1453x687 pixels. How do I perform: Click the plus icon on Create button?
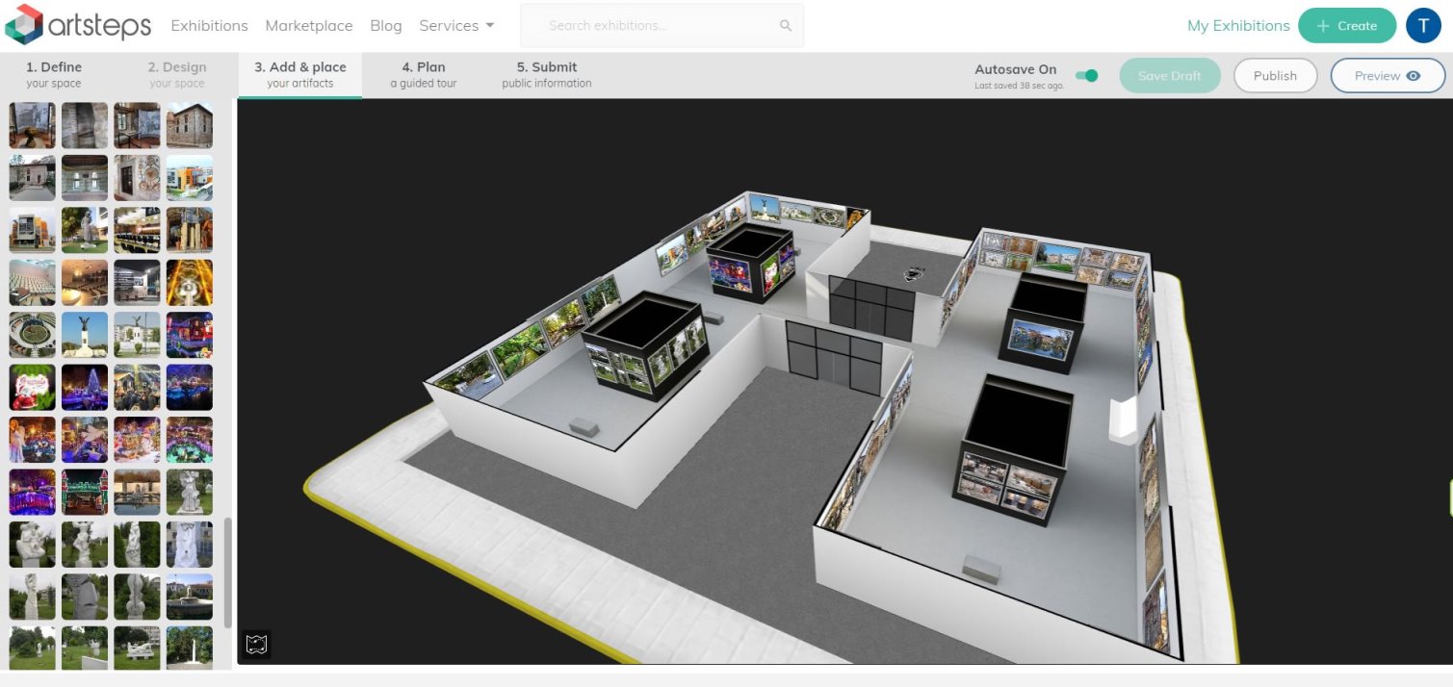(1322, 26)
